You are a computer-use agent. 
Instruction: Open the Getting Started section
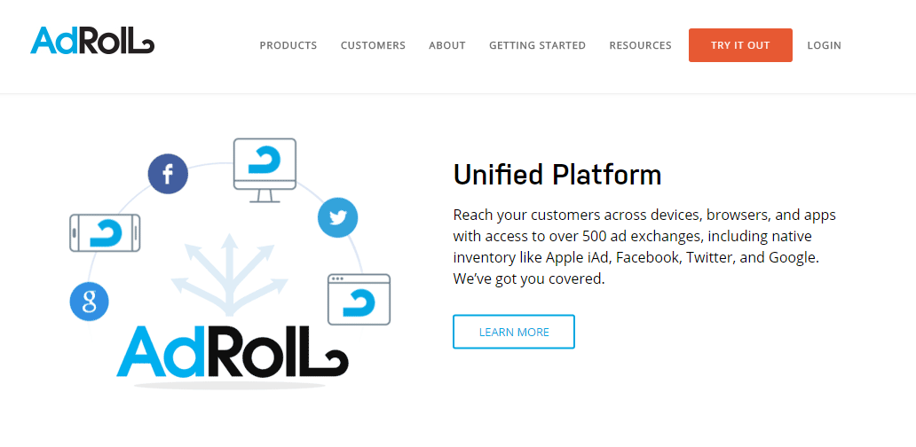point(537,45)
